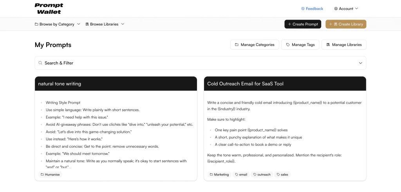Click the Prompt Wallet logo
Image resolution: width=401 pixels, height=192 pixels.
coord(49,9)
